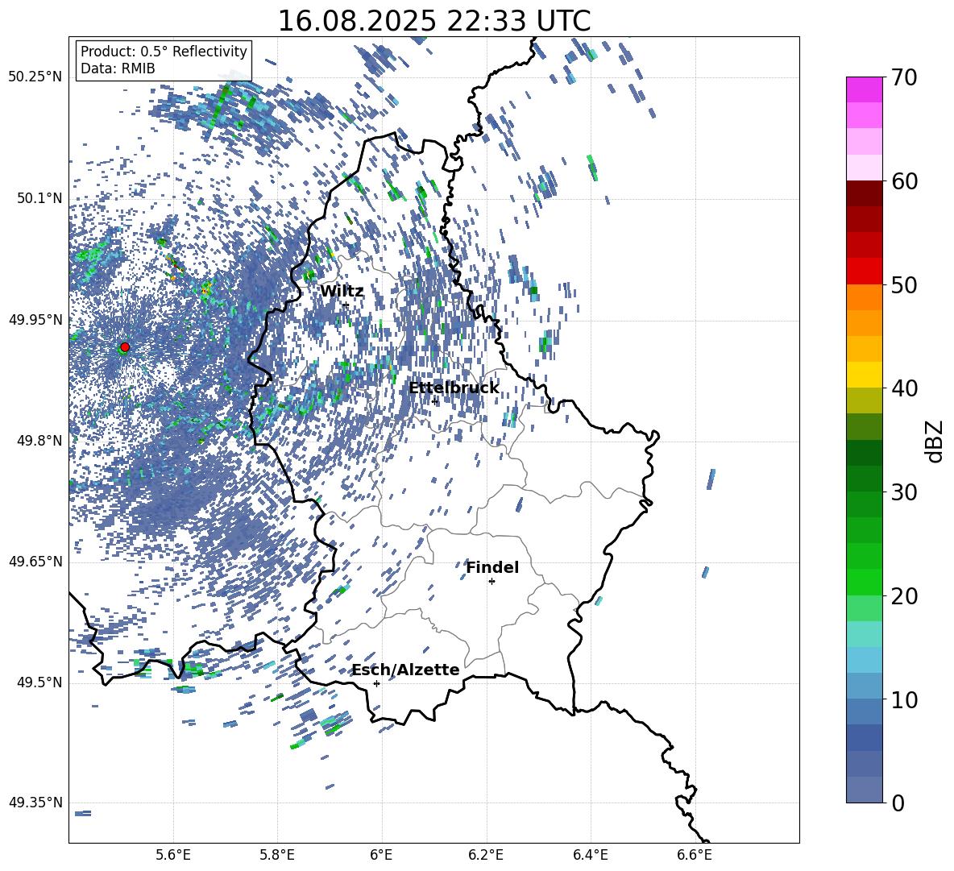Screen dimensions: 954x871
Task: Click the red radar location marker
Action: pyautogui.click(x=125, y=347)
